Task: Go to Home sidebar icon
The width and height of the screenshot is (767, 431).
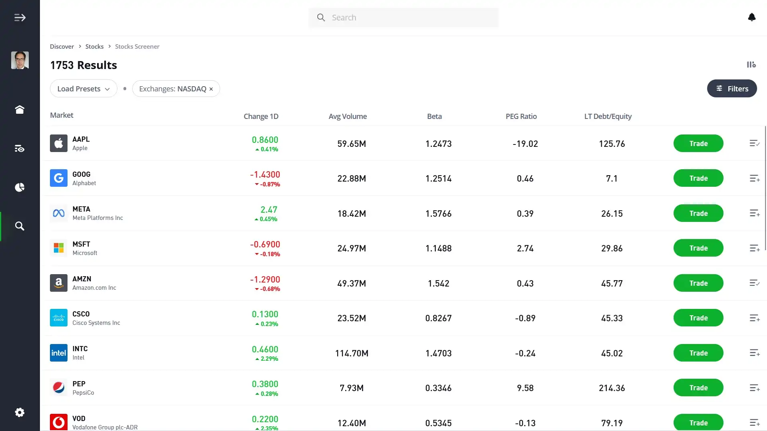Action: [x=20, y=109]
